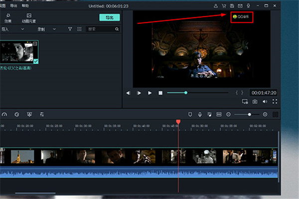Click the filter icon in the media panel

(x=70, y=29)
